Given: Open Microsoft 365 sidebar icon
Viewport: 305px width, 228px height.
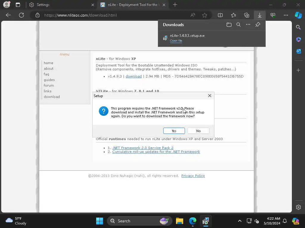Looking at the screenshot, I should point(298,39).
